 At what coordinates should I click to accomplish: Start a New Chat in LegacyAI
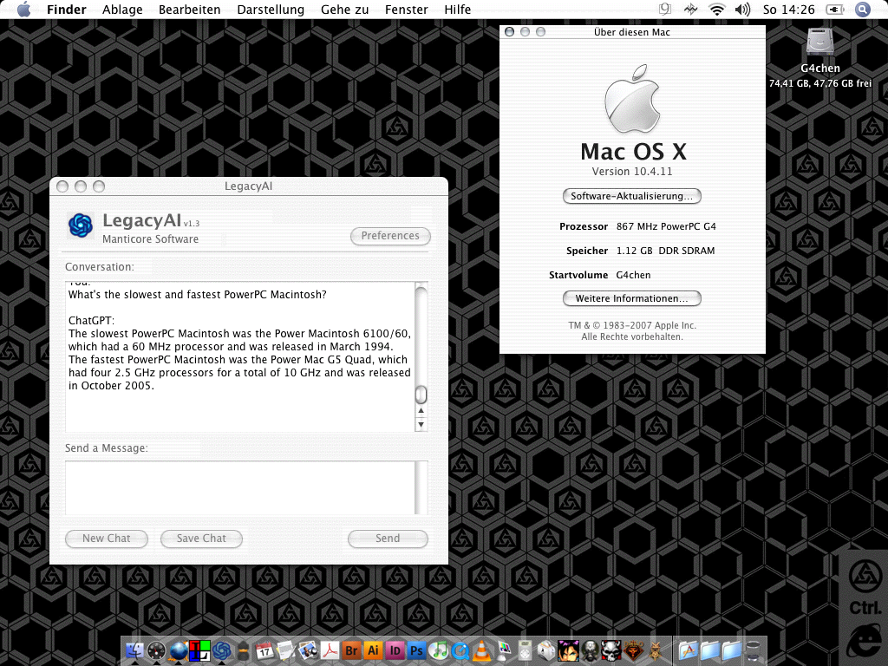pyautogui.click(x=107, y=539)
